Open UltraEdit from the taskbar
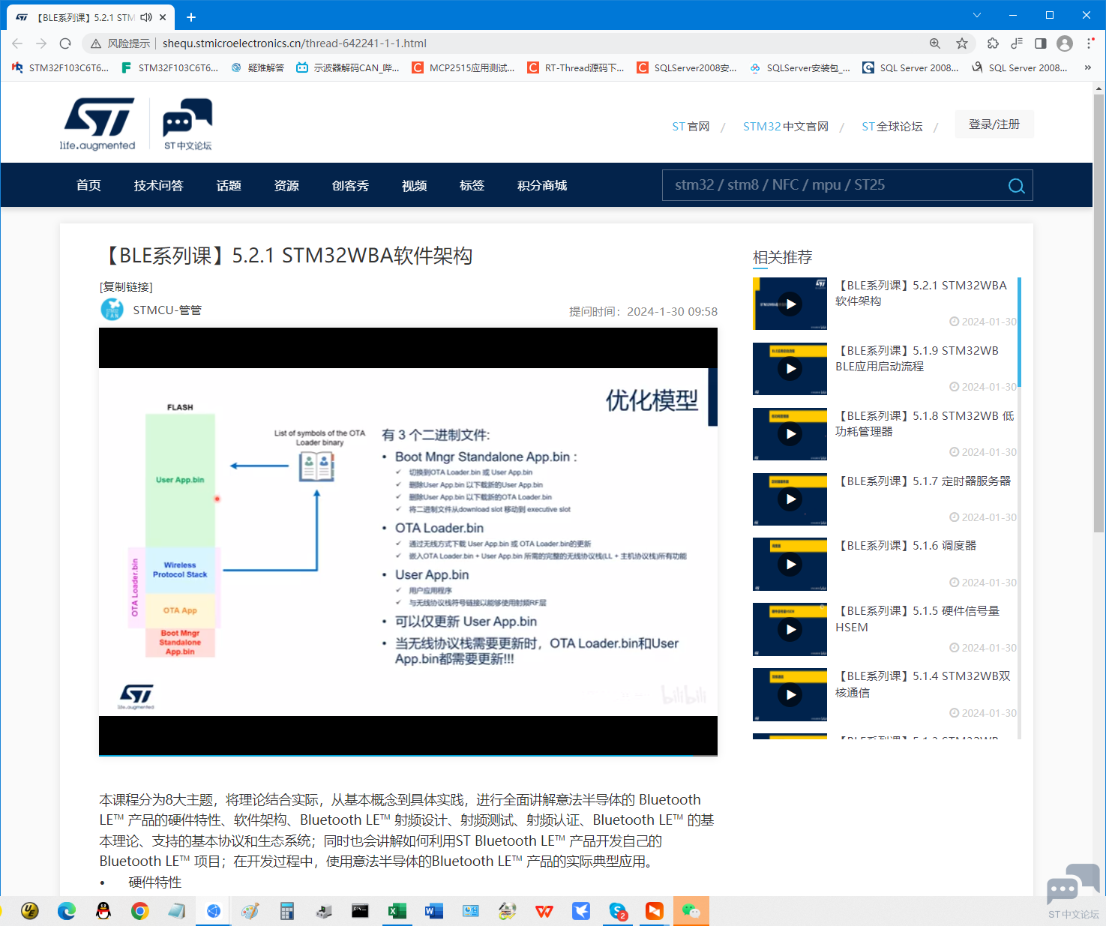1106x926 pixels. 30,911
